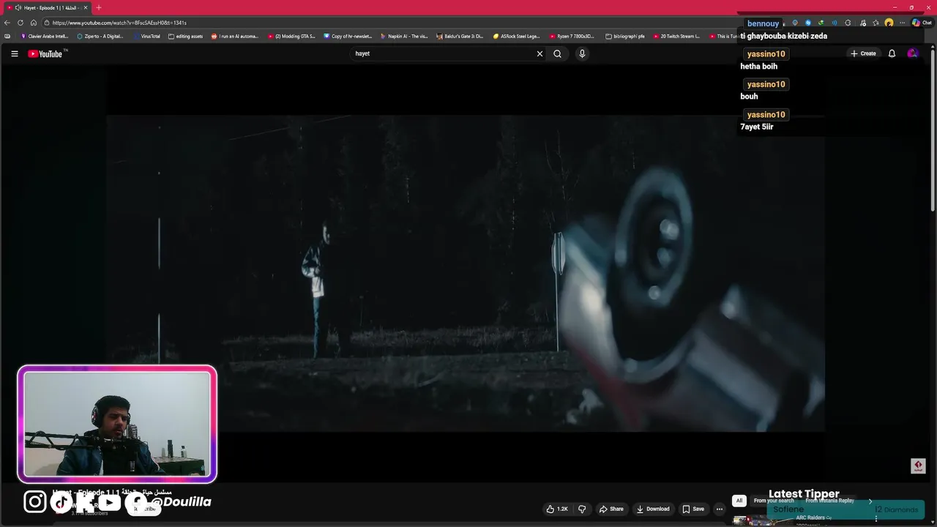The width and height of the screenshot is (937, 527).
Task: Open the 'ASRock Steel Lege...' bookmark
Action: (517, 36)
